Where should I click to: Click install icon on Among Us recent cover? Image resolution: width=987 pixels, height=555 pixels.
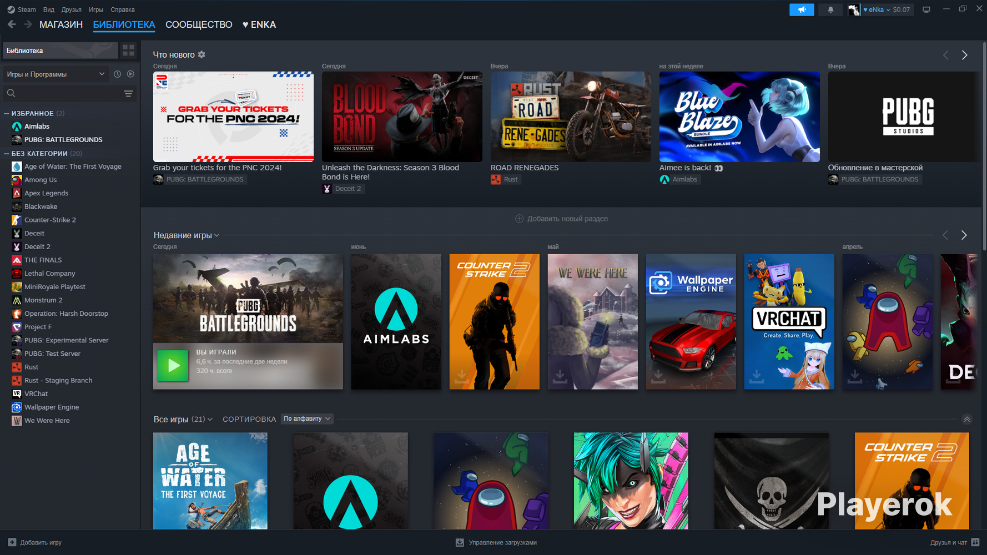click(x=854, y=377)
